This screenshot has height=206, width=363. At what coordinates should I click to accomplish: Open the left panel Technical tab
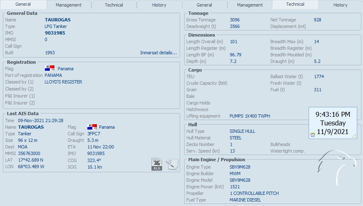114,5
